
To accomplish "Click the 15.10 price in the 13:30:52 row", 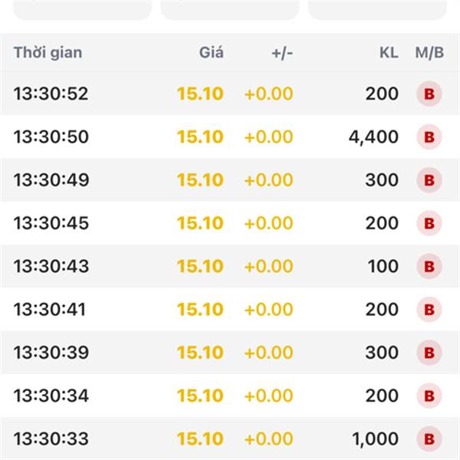I will point(200,94).
